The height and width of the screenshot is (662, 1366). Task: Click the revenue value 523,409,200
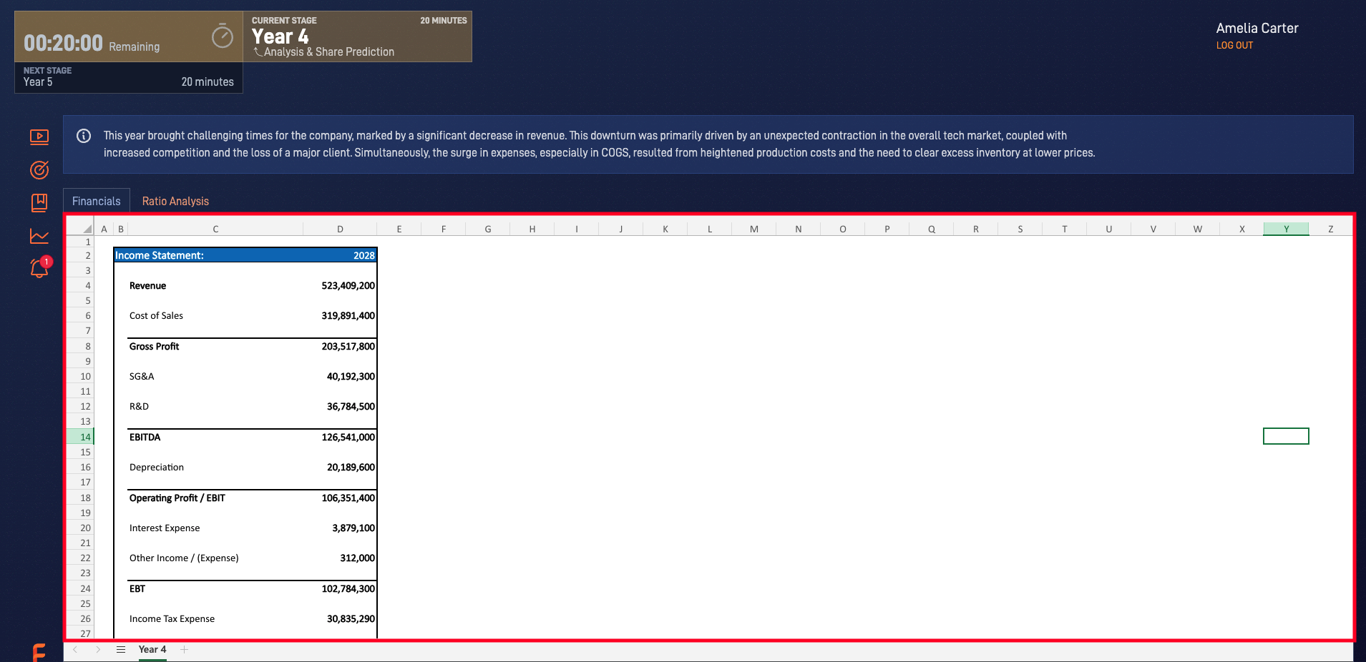coord(348,286)
